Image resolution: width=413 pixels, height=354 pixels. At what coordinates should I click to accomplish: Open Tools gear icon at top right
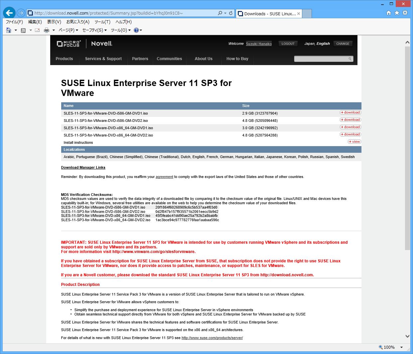click(x=405, y=13)
